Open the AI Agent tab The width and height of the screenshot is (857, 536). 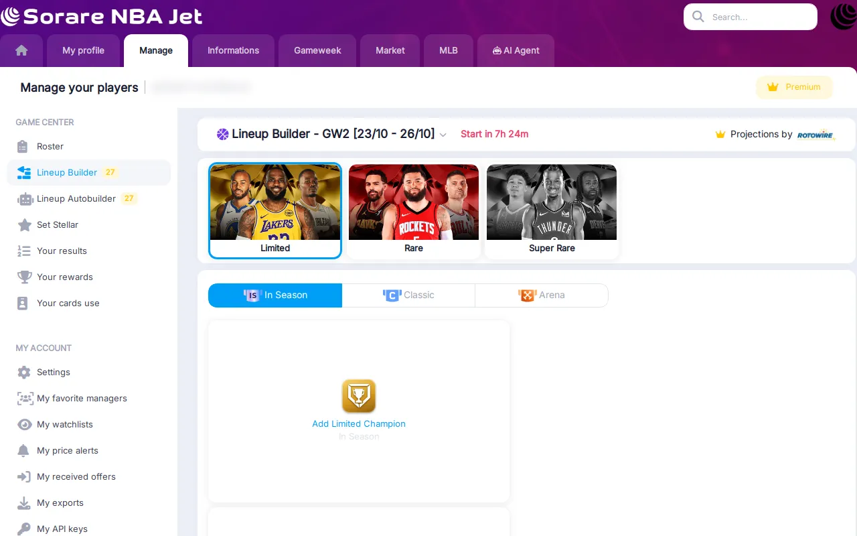pos(516,50)
